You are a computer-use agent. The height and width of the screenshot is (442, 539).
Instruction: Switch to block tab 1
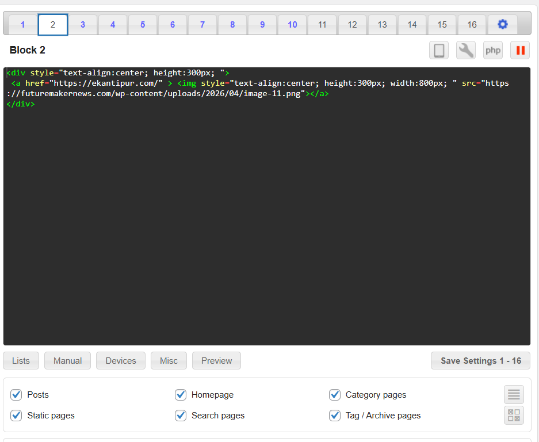click(x=23, y=25)
